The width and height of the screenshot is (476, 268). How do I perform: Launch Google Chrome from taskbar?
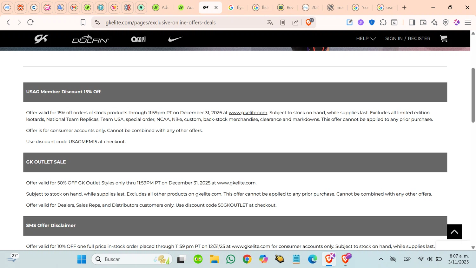(x=247, y=259)
